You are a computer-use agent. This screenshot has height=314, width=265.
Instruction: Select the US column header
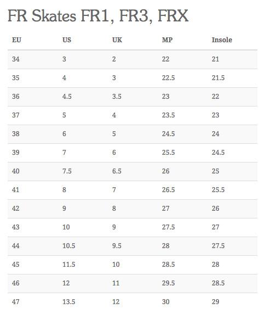pos(67,40)
